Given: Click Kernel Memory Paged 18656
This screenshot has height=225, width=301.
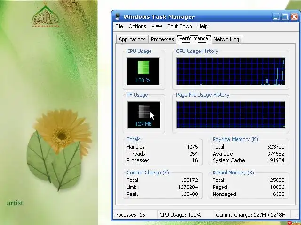Looking at the screenshot, I should click(x=277, y=187).
